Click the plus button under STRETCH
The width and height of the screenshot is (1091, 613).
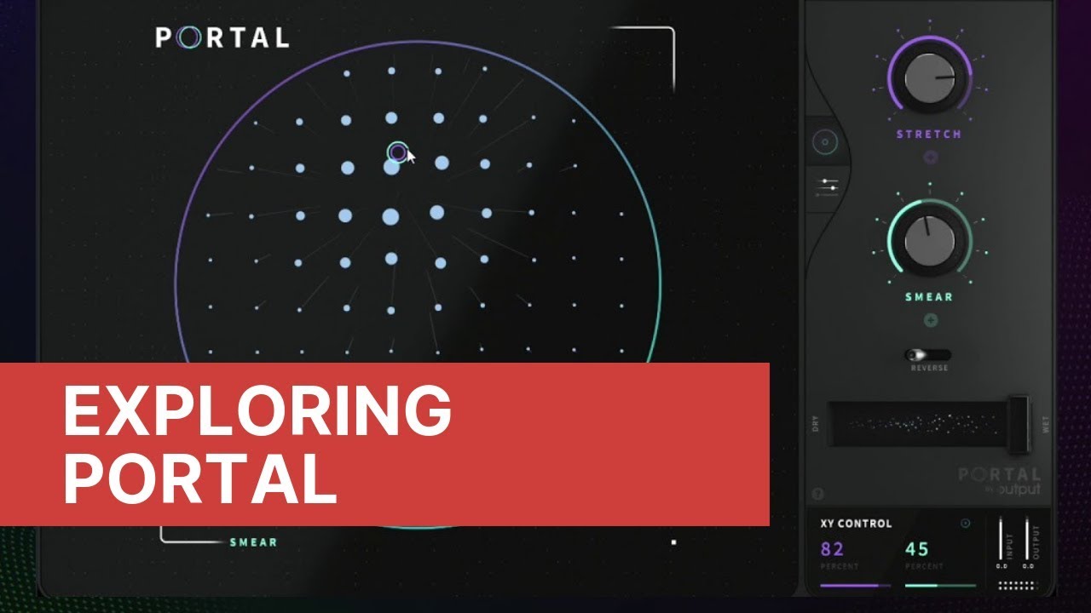coord(930,157)
